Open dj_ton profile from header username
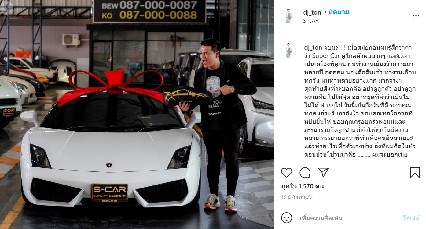The height and width of the screenshot is (229, 426). click(312, 12)
